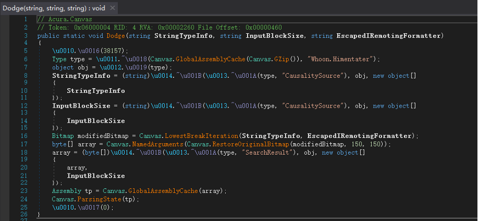The width and height of the screenshot is (478, 221).
Task: Click the '\u0017' method call on line 25
Action: point(88,208)
